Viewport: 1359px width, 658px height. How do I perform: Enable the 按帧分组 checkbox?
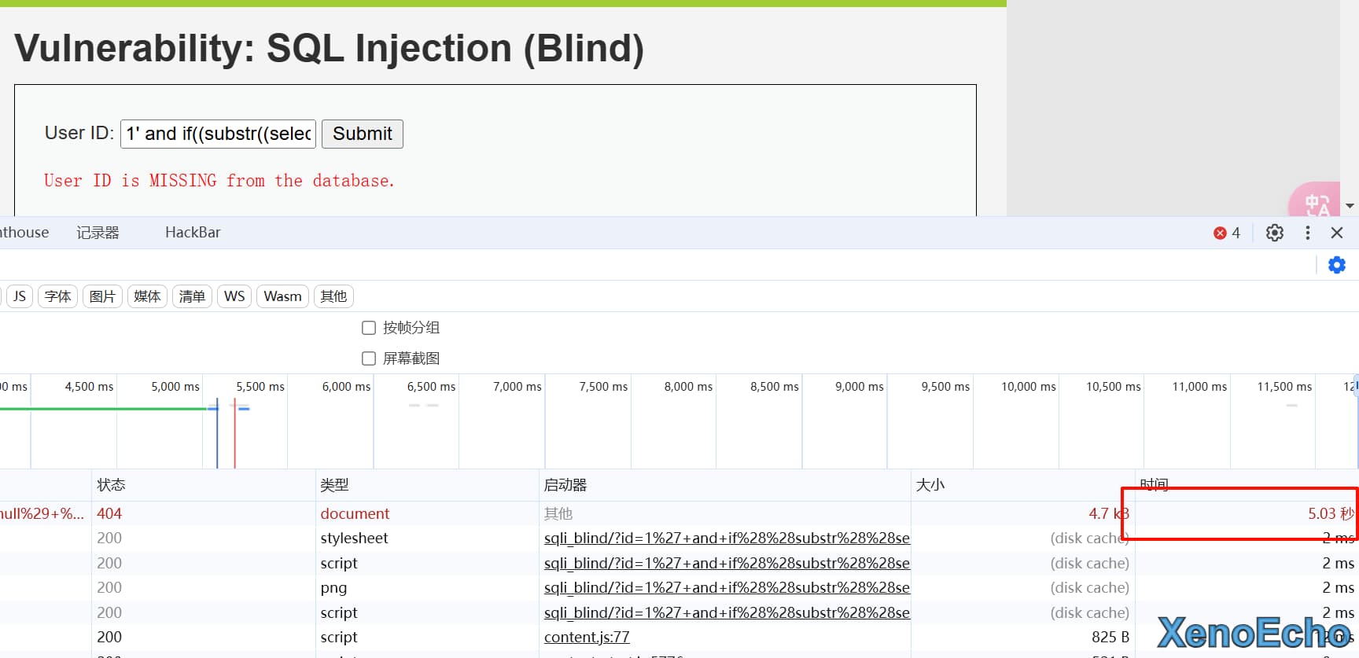(x=369, y=328)
